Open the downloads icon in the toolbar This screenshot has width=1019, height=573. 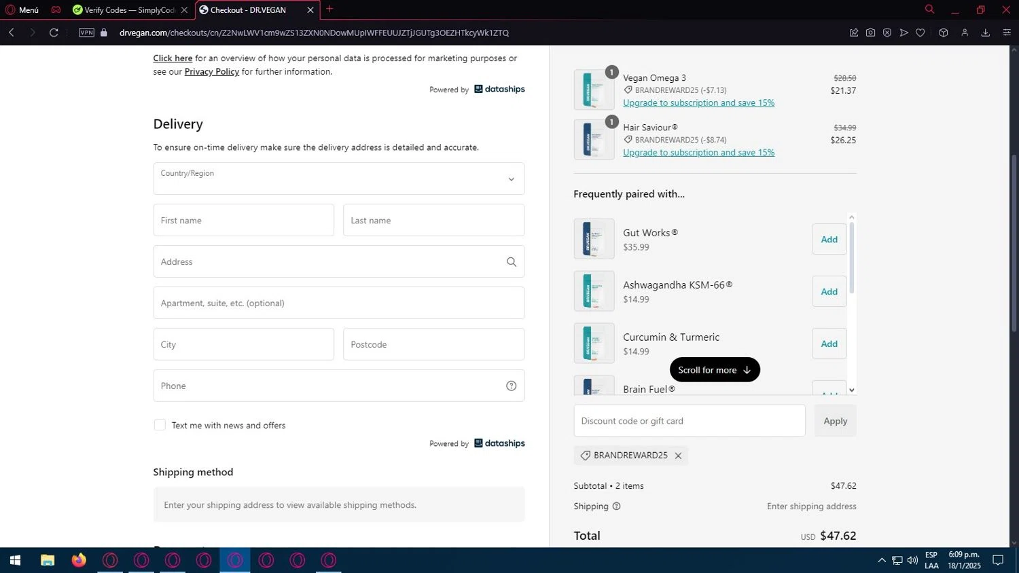pos(985,33)
